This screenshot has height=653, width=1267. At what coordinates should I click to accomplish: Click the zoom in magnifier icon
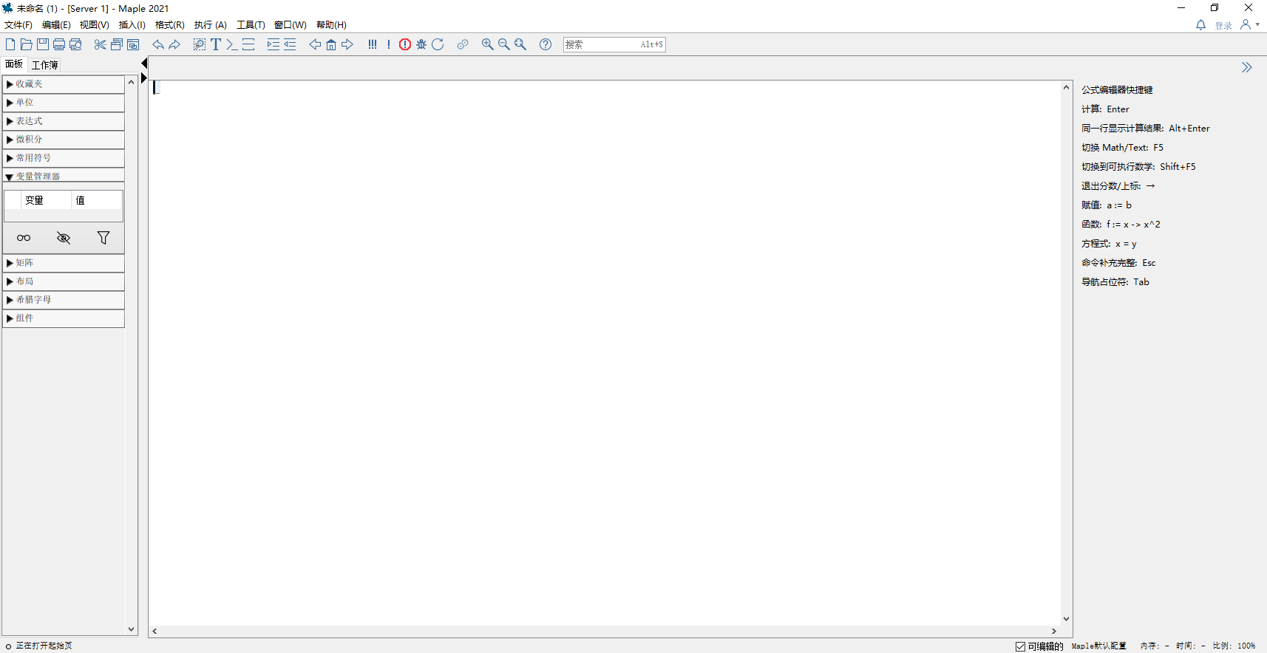[x=487, y=44]
